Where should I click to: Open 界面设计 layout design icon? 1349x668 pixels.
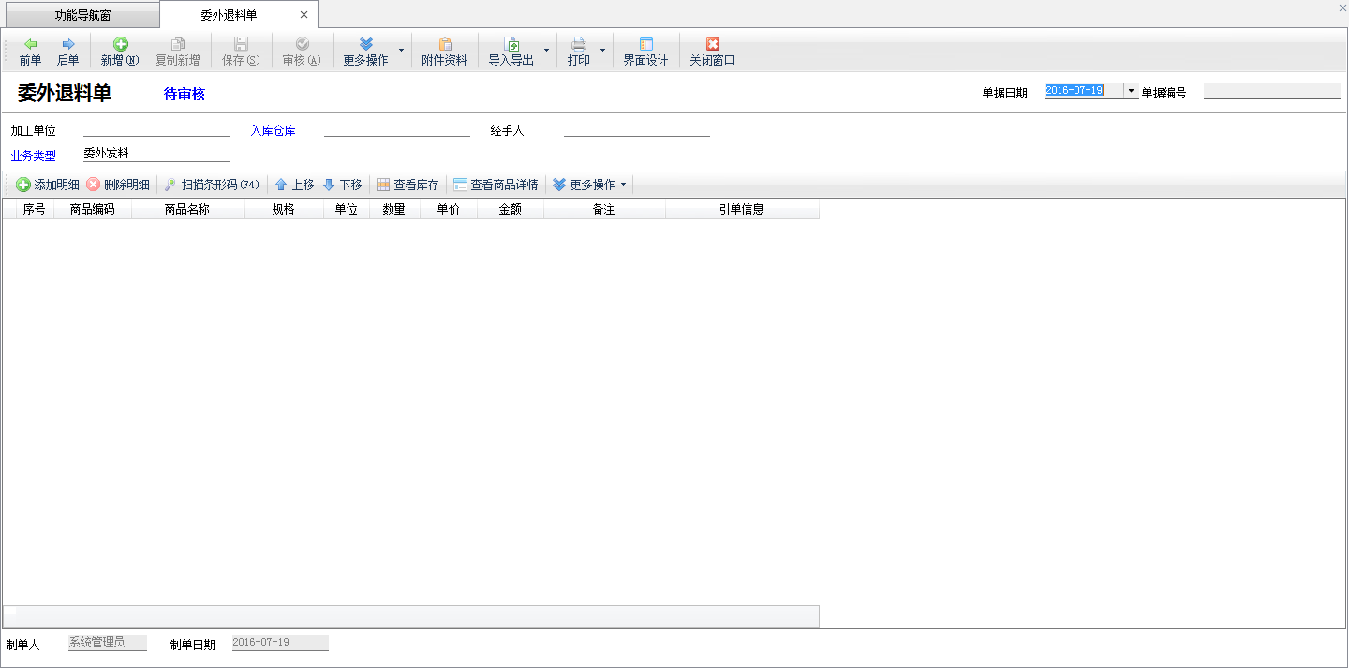[x=645, y=44]
